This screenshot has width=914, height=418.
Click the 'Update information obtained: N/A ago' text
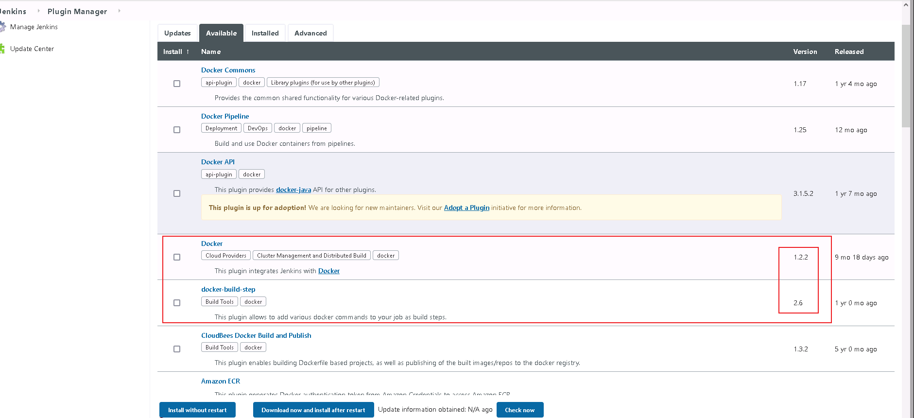pos(435,409)
